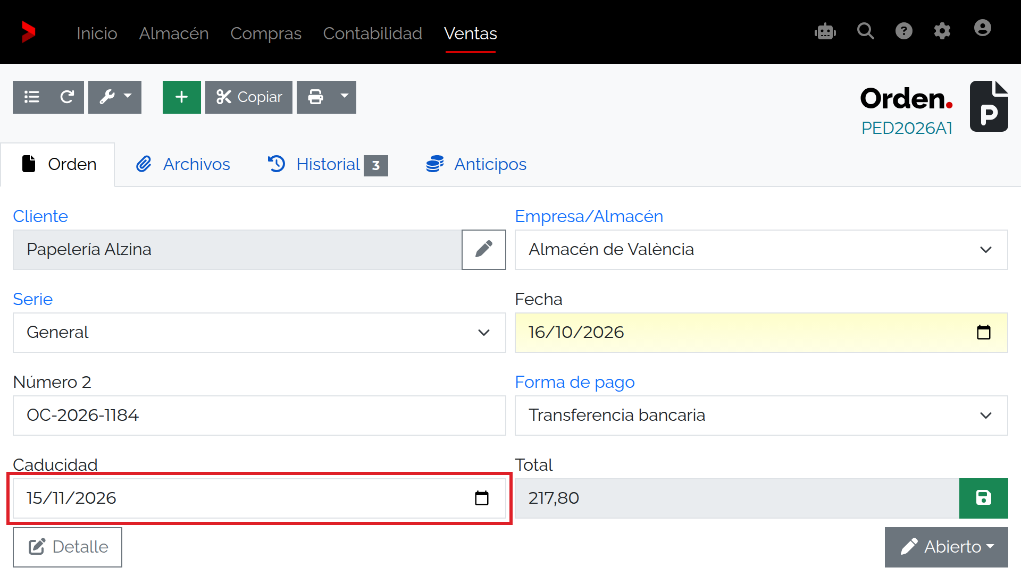Follow the Cliente label link
The width and height of the screenshot is (1021, 576).
pyautogui.click(x=40, y=216)
